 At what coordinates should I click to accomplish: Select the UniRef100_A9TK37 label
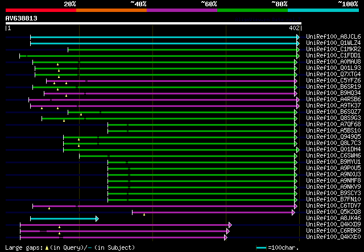point(333,106)
